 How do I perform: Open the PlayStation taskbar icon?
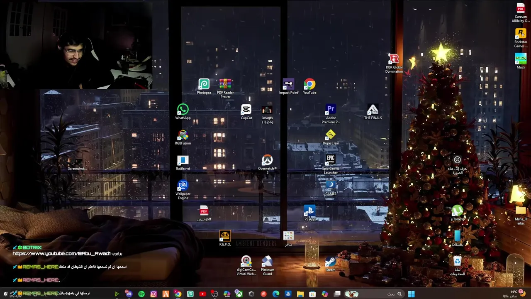[288, 294]
